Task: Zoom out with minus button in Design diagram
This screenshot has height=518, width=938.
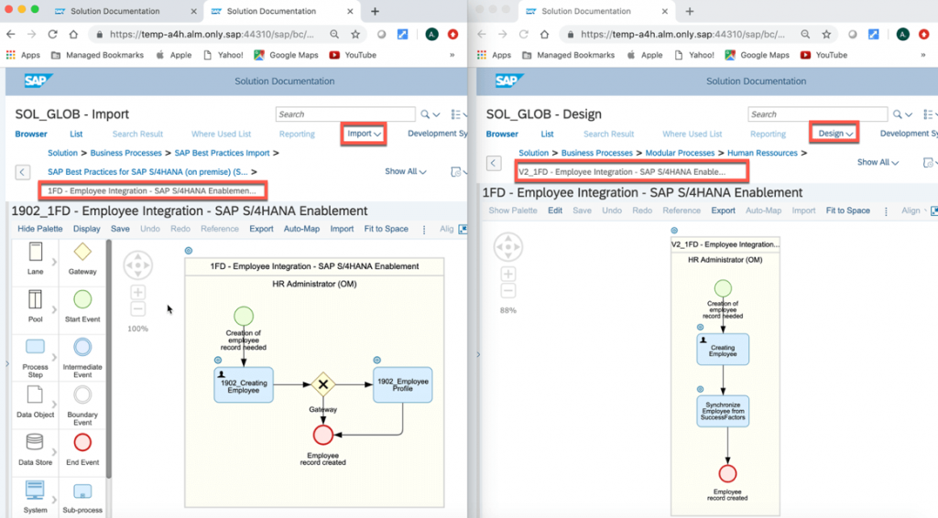Action: pyautogui.click(x=507, y=291)
